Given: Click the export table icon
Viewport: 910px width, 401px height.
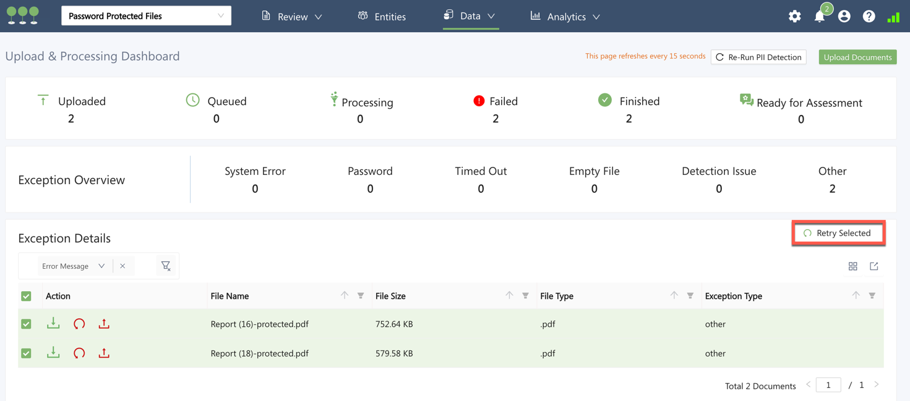Looking at the screenshot, I should click(874, 266).
